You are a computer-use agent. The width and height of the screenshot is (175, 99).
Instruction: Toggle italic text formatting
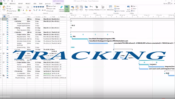(x=21, y=10)
